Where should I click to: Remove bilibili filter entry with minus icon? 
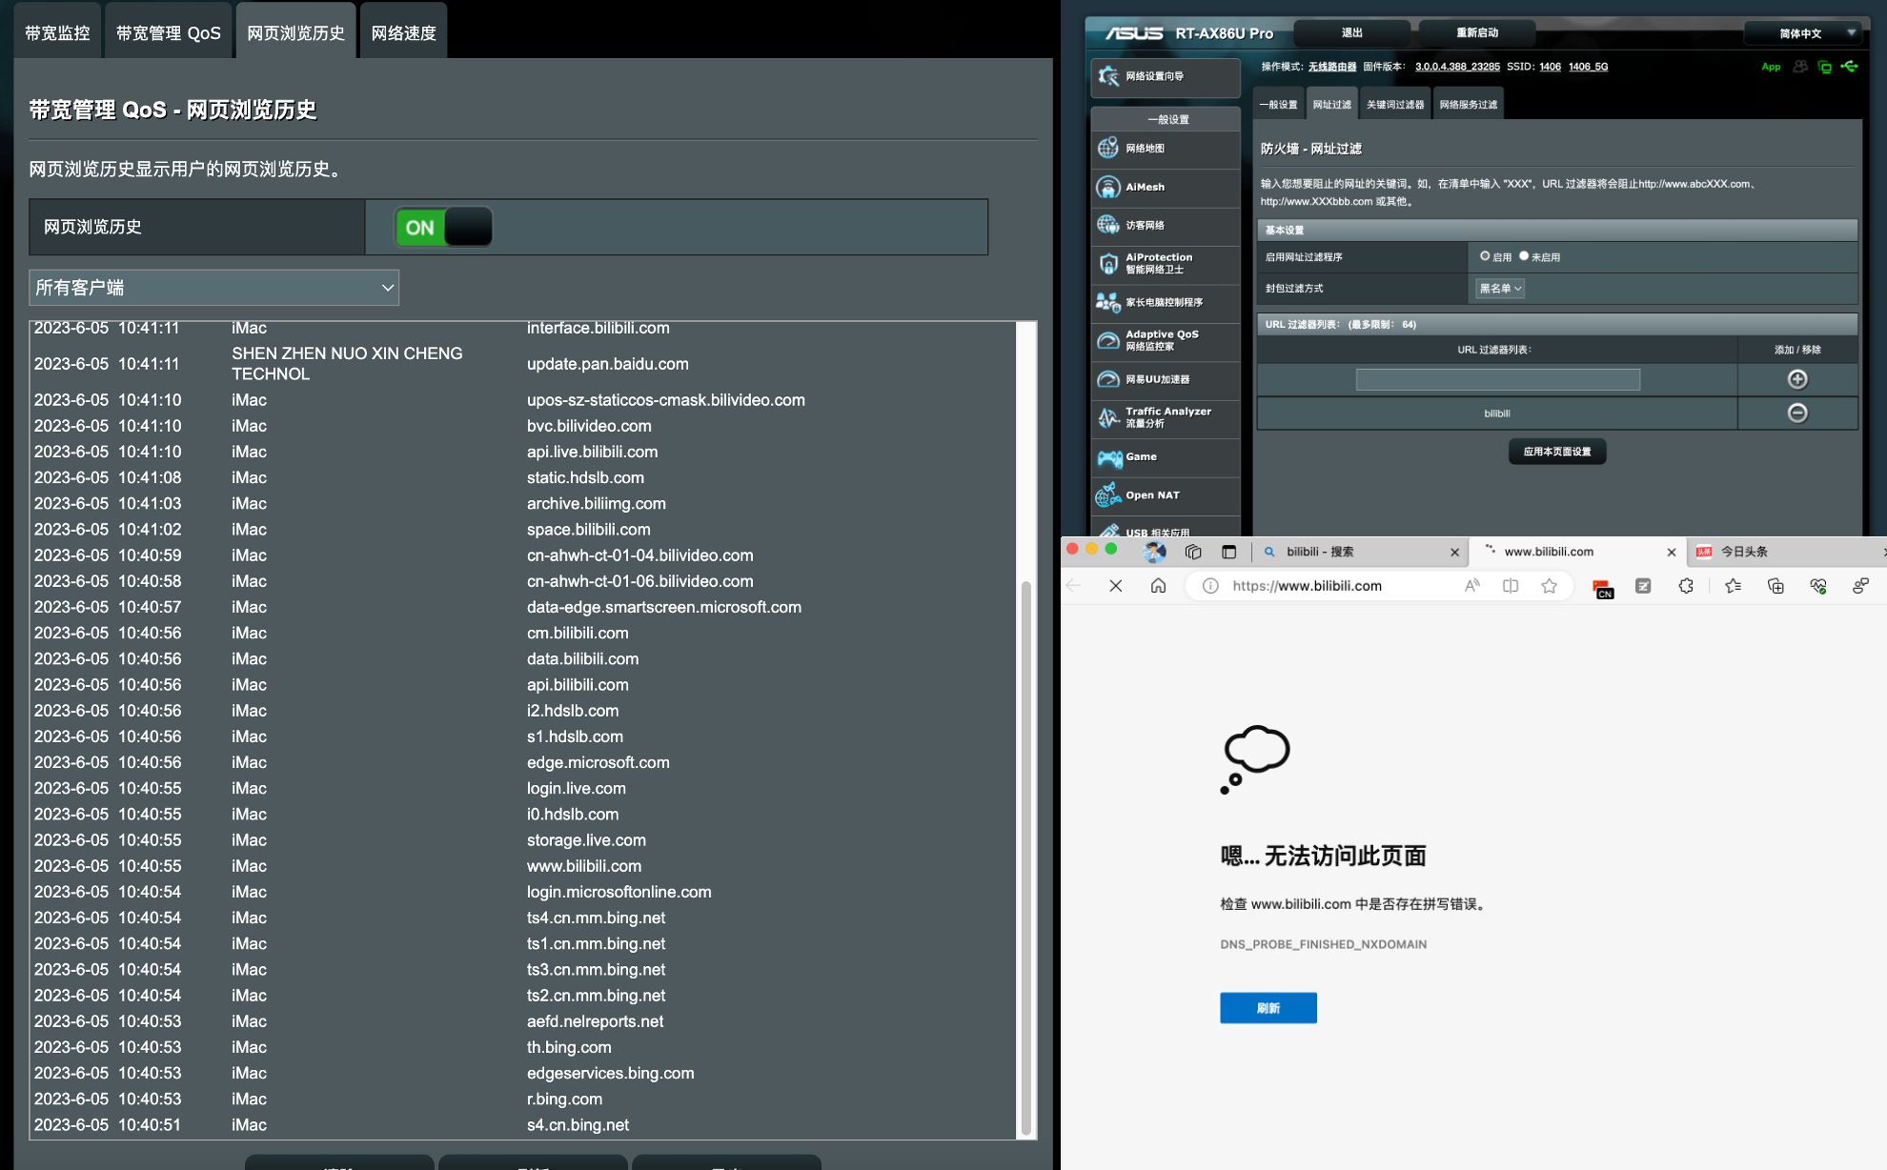click(1797, 413)
